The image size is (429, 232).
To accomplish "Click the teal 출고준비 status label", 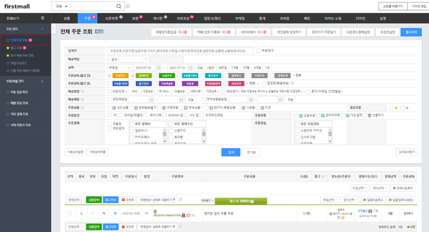I will point(213,76).
